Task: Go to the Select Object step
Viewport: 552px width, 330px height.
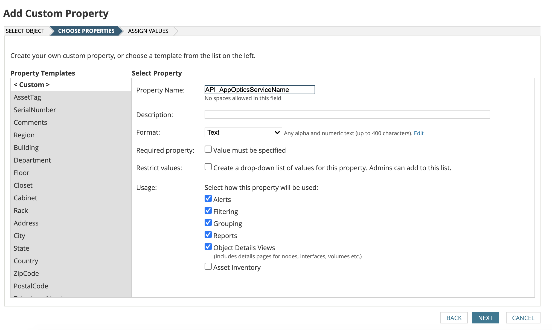Action: tap(25, 31)
